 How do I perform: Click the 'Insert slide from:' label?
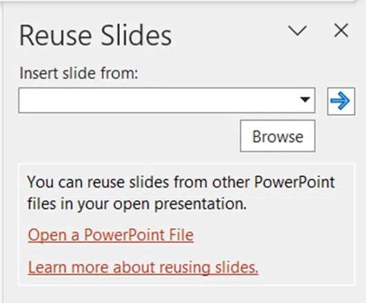(x=79, y=73)
